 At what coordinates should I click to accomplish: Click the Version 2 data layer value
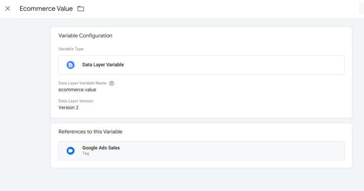tap(69, 108)
